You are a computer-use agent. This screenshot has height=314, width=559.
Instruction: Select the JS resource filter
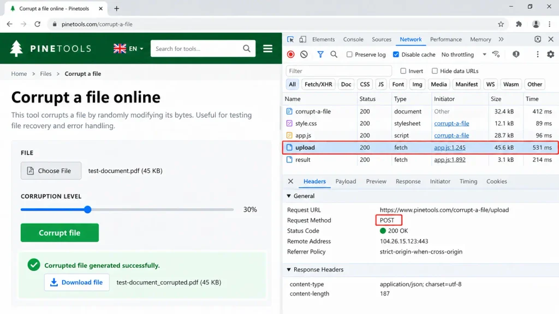click(380, 84)
